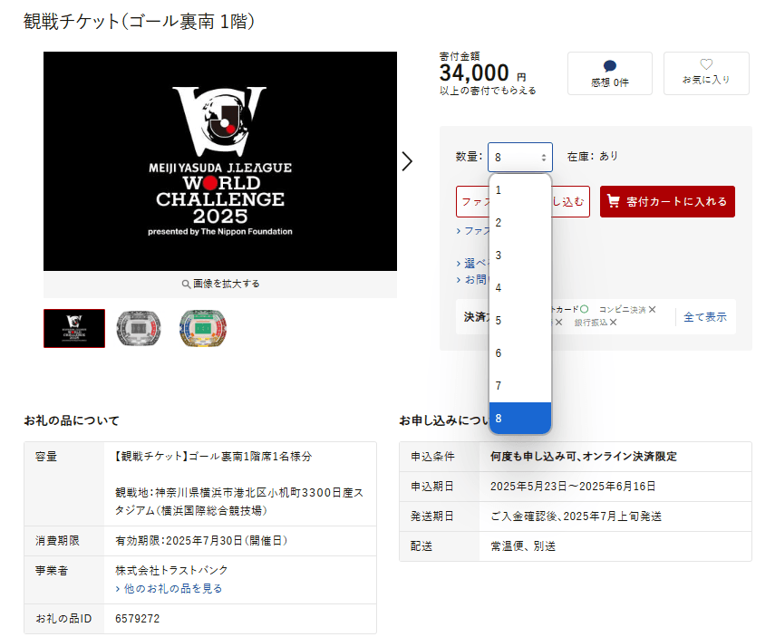775x637 pixels.
Task: Add to cart with 寄付カートに入れる button
Action: (x=667, y=201)
